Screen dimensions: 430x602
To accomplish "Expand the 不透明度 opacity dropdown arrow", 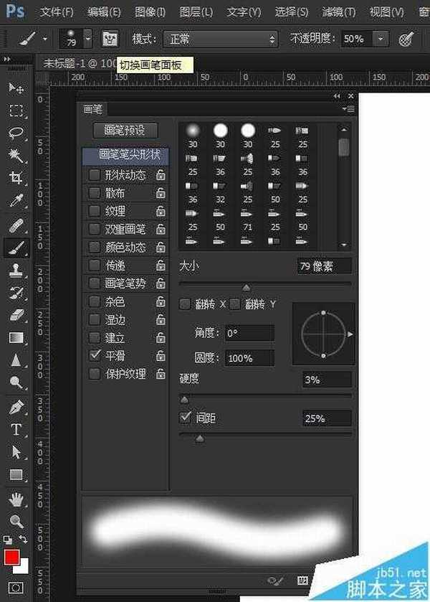I will pos(380,39).
